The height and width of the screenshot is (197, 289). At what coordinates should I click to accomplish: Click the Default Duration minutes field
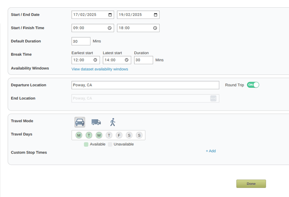[81, 41]
